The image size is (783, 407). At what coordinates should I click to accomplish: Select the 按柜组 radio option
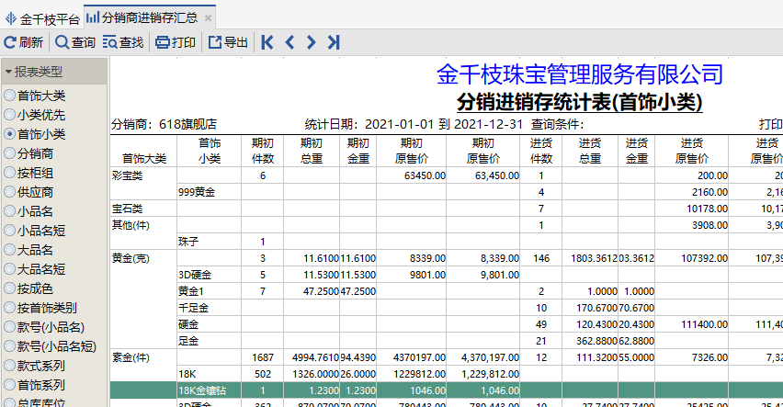pos(9,173)
